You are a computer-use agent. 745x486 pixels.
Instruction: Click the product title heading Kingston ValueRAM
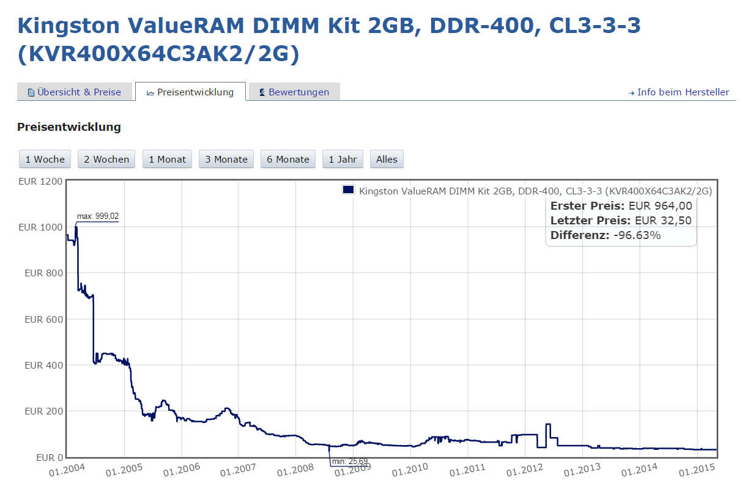(329, 40)
